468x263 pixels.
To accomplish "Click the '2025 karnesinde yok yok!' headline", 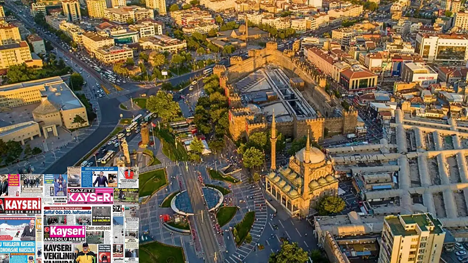I will tap(99, 169).
